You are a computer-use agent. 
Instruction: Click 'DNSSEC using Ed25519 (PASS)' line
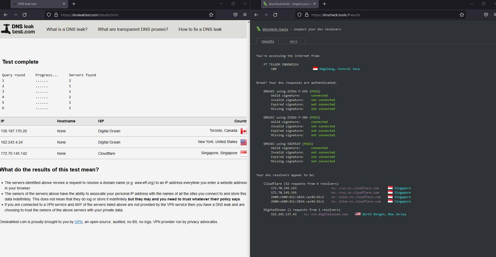pos(288,144)
